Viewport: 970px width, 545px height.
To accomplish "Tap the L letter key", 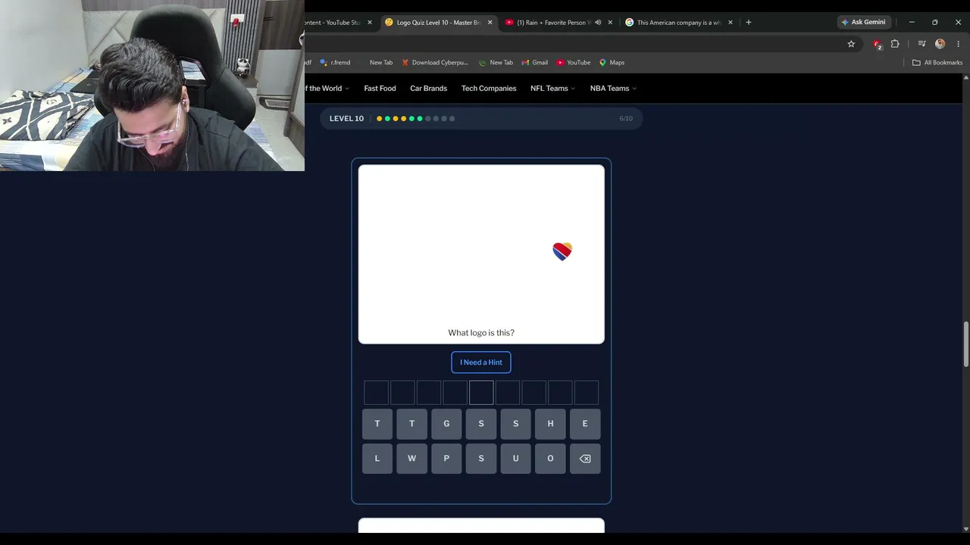I will tap(377, 459).
